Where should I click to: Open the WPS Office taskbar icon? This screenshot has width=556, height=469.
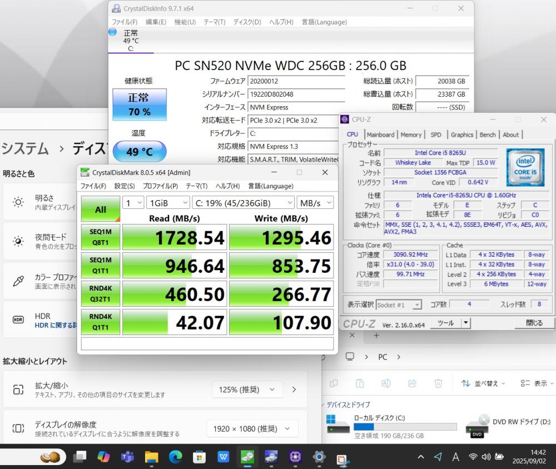(x=223, y=457)
